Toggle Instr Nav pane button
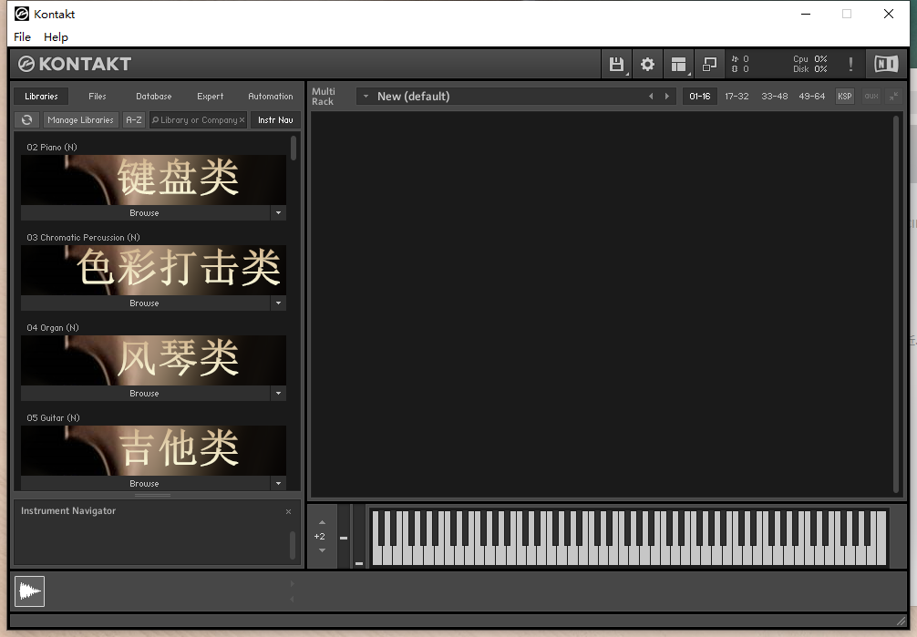Screen dimensions: 917x637 coord(275,120)
